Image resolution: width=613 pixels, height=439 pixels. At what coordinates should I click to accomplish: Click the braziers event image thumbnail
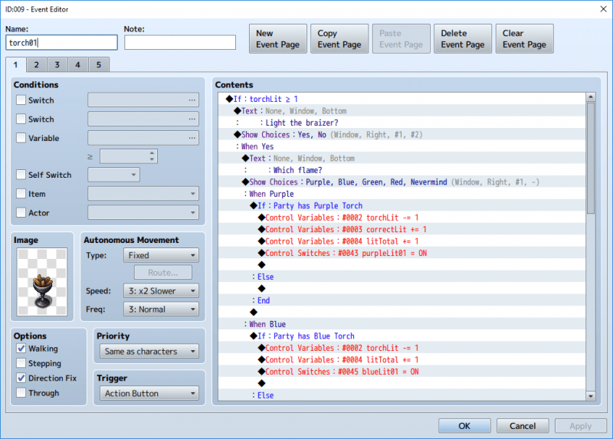pyautogui.click(x=42, y=281)
